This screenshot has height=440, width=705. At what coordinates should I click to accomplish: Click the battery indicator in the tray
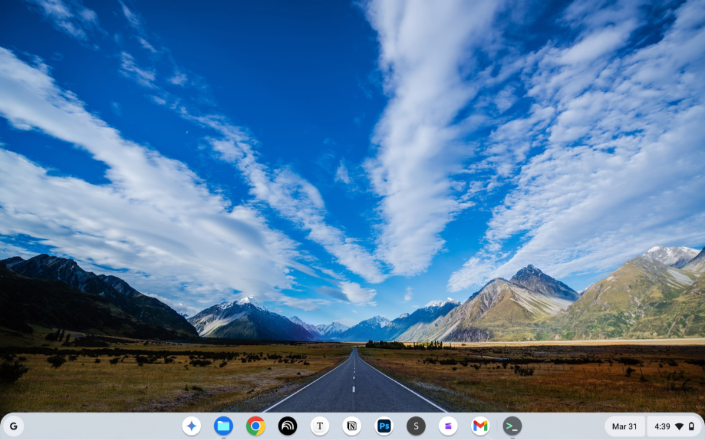click(x=691, y=426)
